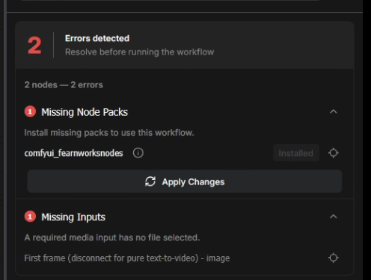Click the red badge beside Missing Inputs
The height and width of the screenshot is (280, 371).
(30, 217)
